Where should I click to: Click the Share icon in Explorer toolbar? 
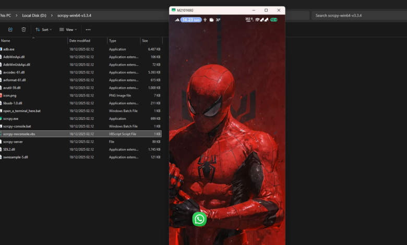[10, 30]
